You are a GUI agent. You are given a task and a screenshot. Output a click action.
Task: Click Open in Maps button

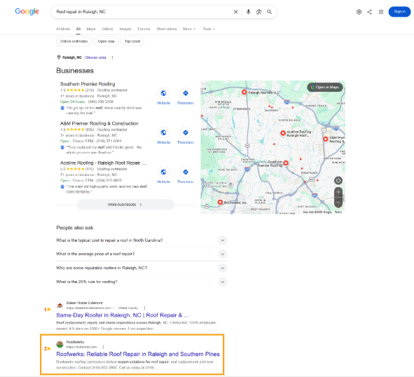(325, 87)
